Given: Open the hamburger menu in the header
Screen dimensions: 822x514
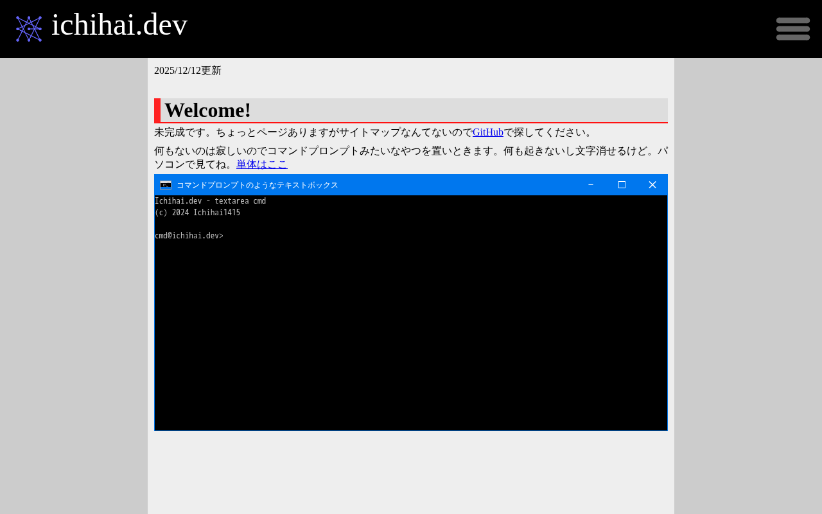Looking at the screenshot, I should 793,29.
